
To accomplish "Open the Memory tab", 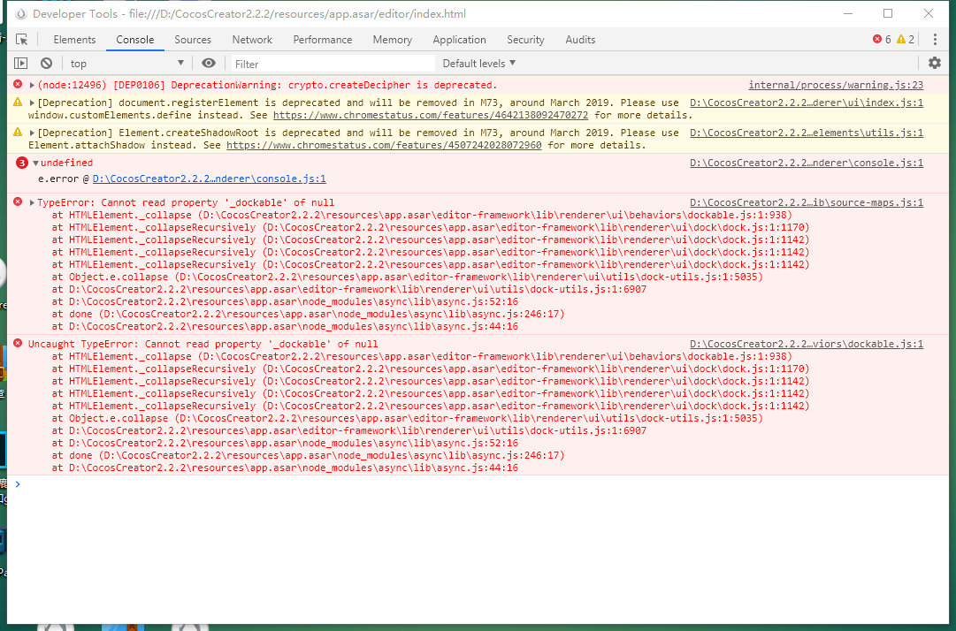I will coord(392,40).
